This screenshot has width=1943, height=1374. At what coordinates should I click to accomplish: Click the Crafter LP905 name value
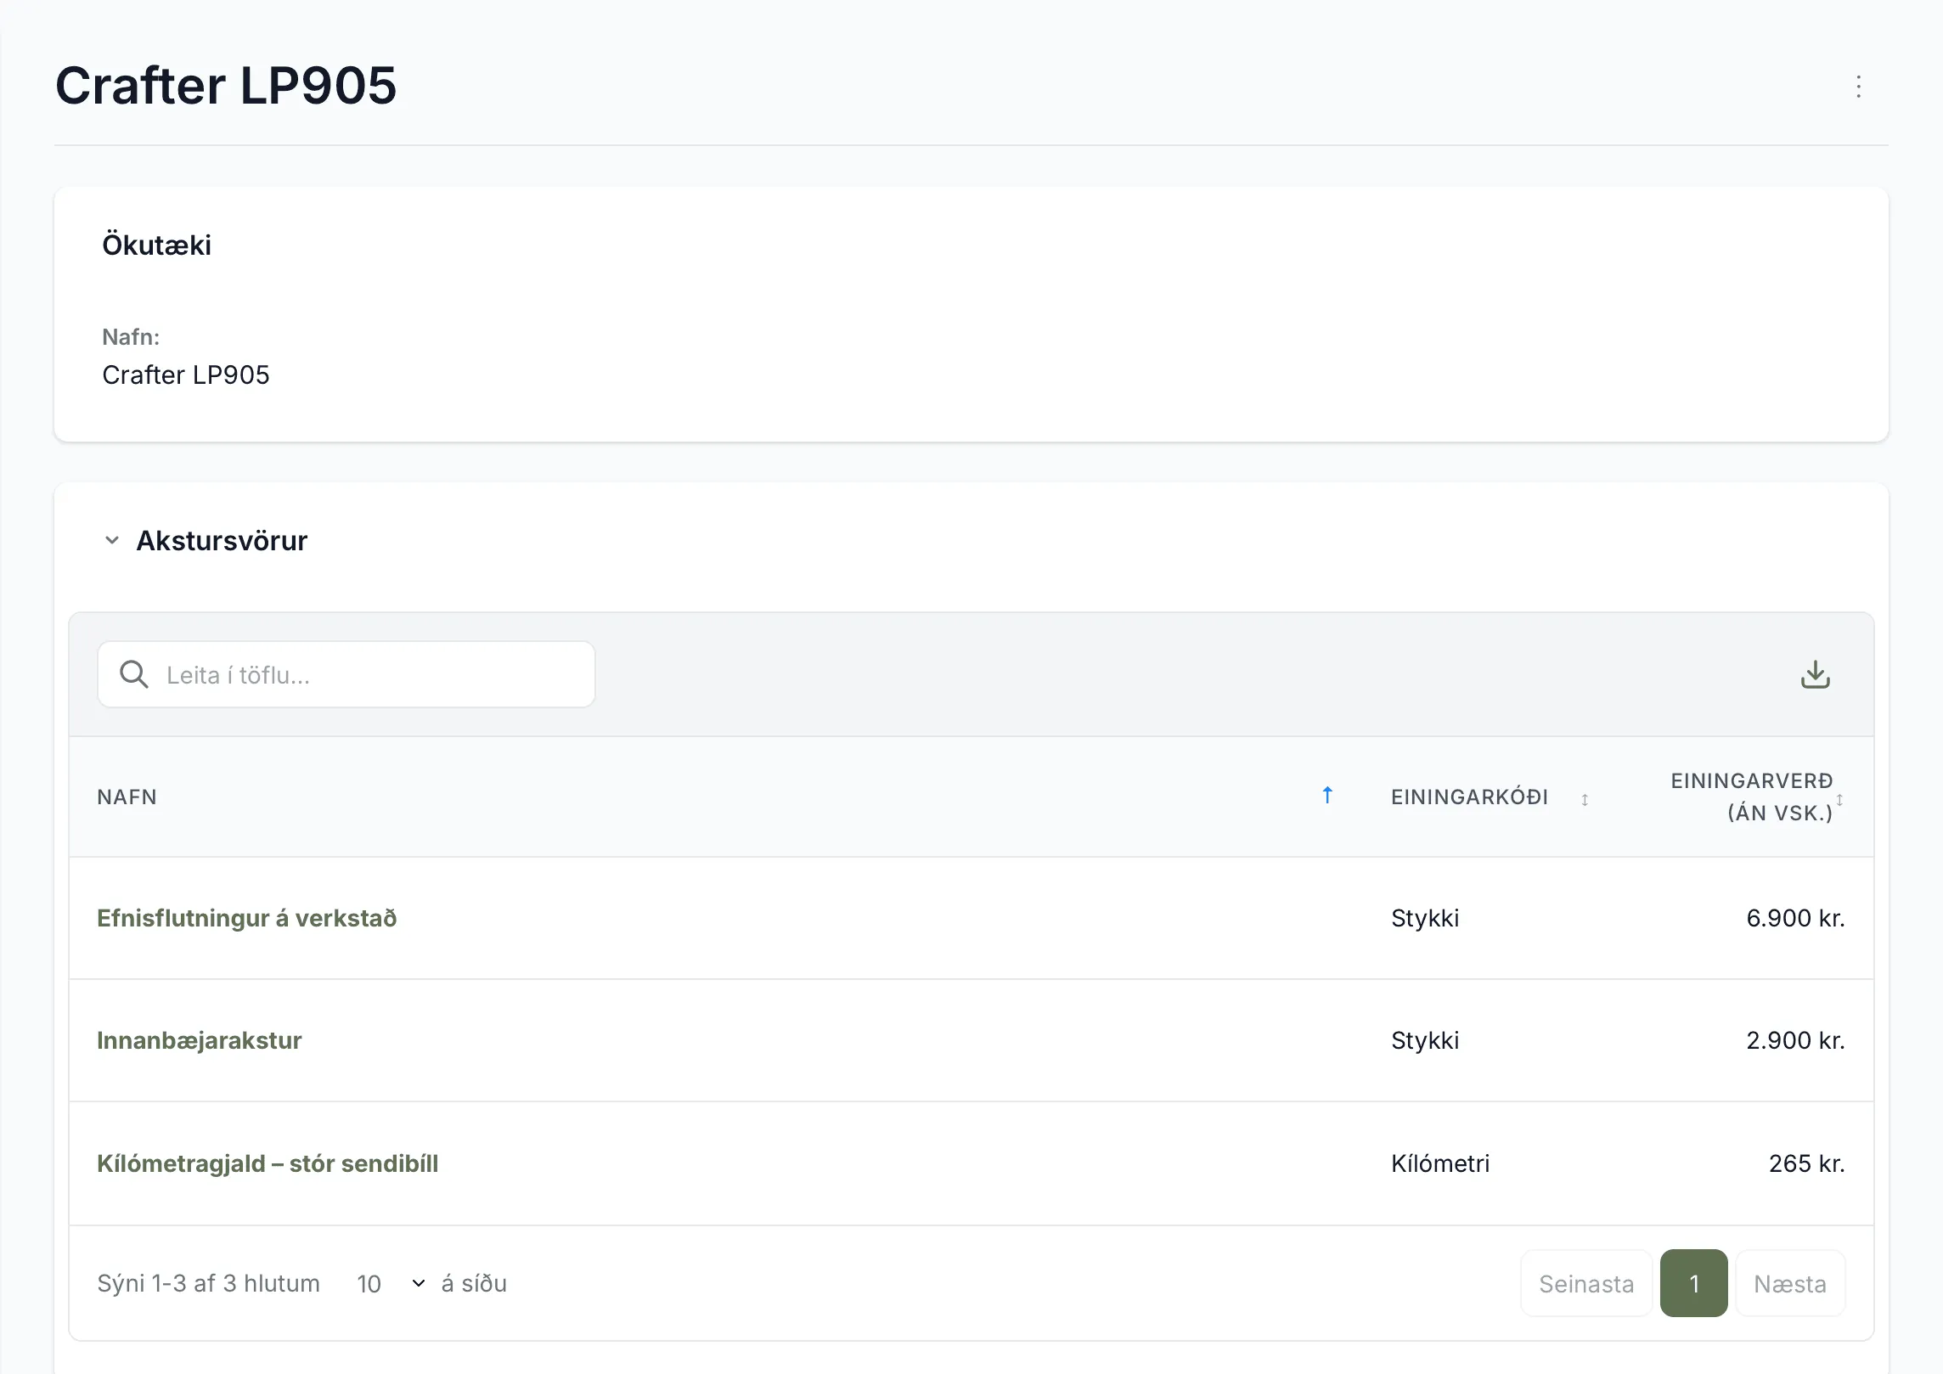point(185,374)
